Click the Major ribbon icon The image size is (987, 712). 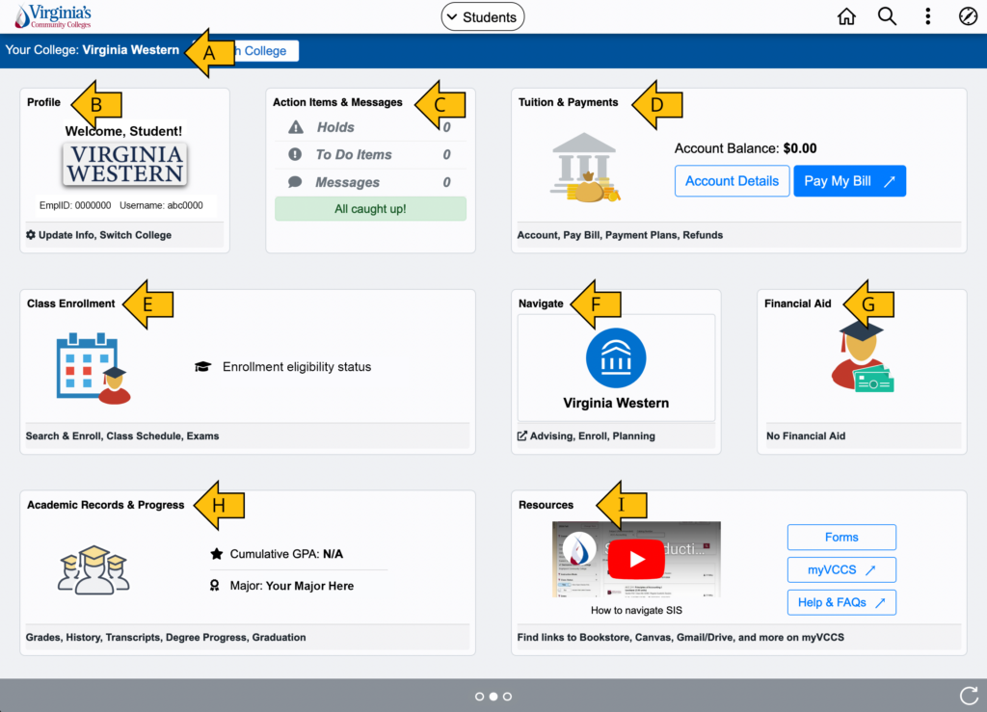point(215,586)
